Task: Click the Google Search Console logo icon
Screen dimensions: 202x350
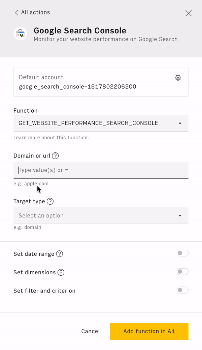Action: (20, 34)
